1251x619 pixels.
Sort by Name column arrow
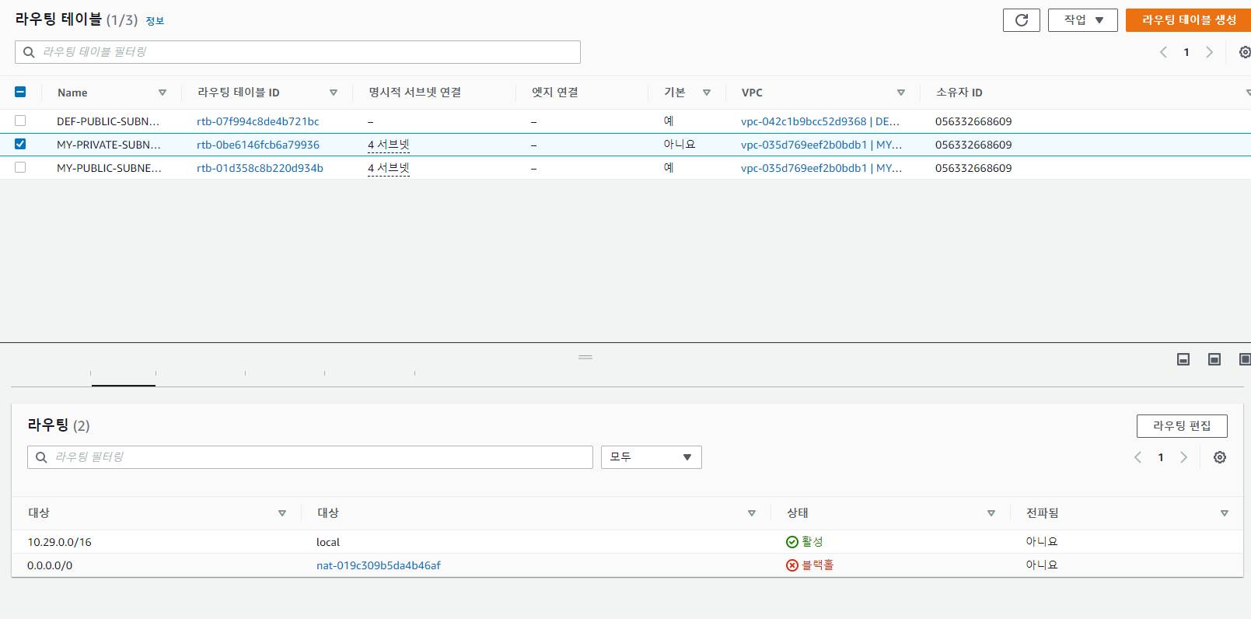pyautogui.click(x=162, y=93)
